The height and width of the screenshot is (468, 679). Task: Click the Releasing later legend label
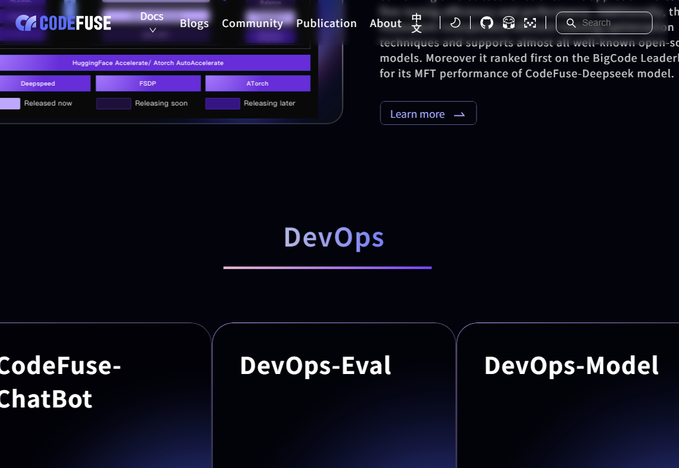270,103
